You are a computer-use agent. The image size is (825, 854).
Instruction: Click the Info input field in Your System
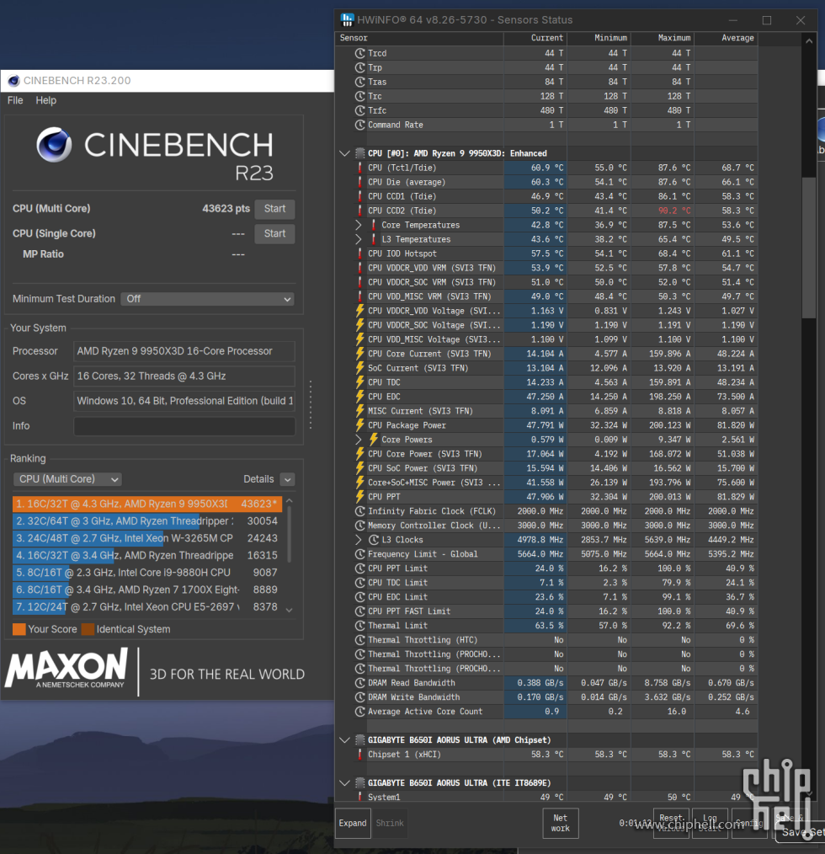184,426
